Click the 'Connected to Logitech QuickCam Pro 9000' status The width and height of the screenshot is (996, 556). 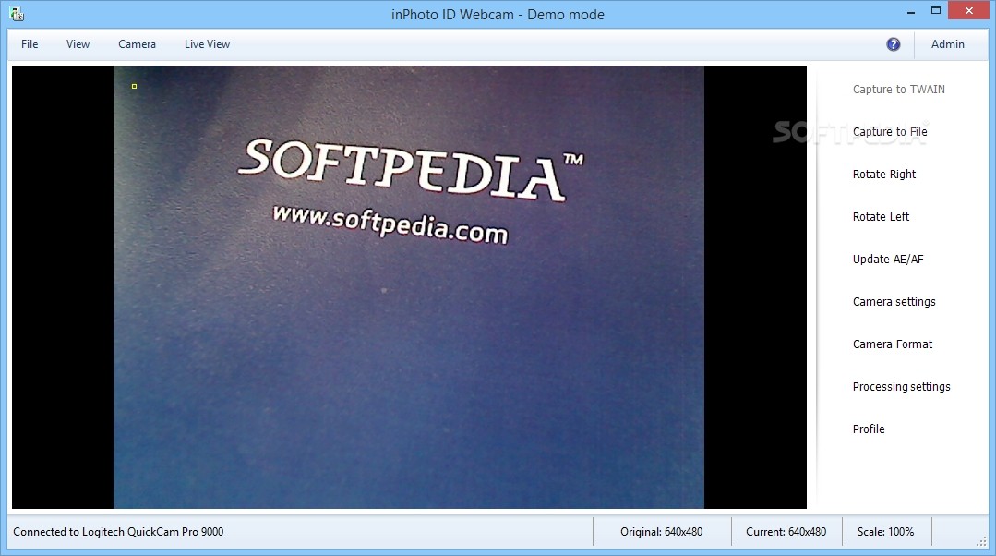[x=118, y=532]
